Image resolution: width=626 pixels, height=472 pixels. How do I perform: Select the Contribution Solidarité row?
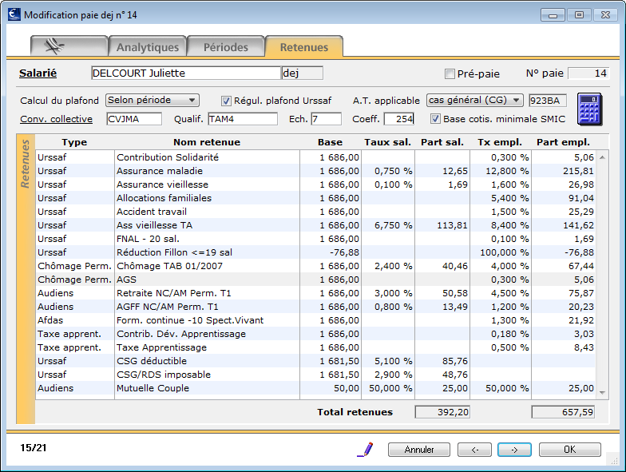[315, 157]
